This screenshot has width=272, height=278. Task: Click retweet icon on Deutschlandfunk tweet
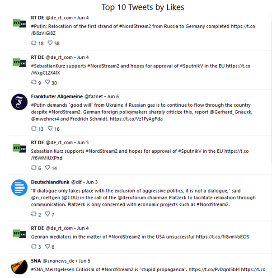pyautogui.click(x=34, y=214)
